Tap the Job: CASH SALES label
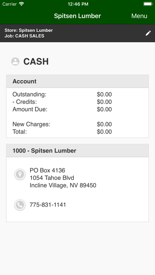 tap(25, 36)
